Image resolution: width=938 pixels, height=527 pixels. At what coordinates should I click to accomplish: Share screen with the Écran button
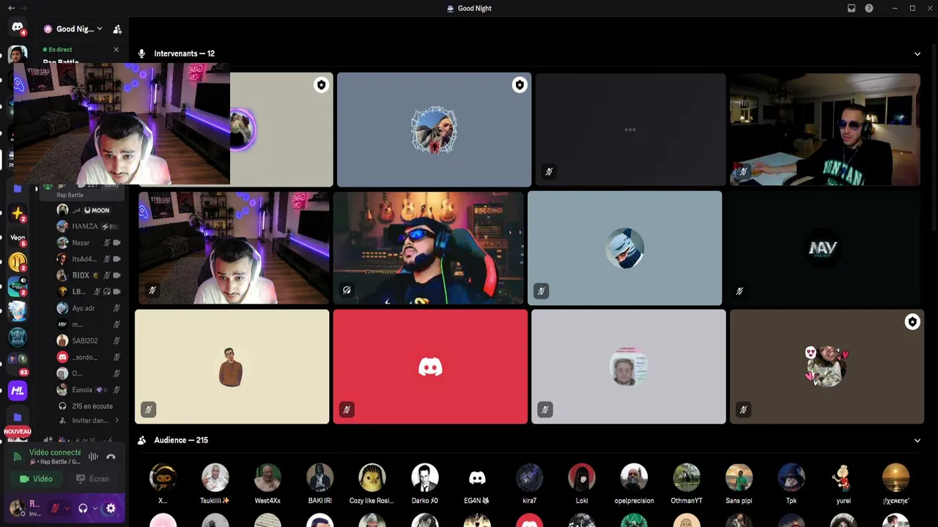point(92,479)
